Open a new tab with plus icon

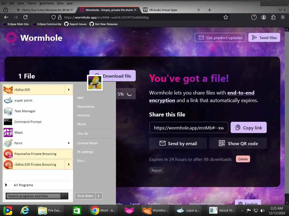coord(210,10)
